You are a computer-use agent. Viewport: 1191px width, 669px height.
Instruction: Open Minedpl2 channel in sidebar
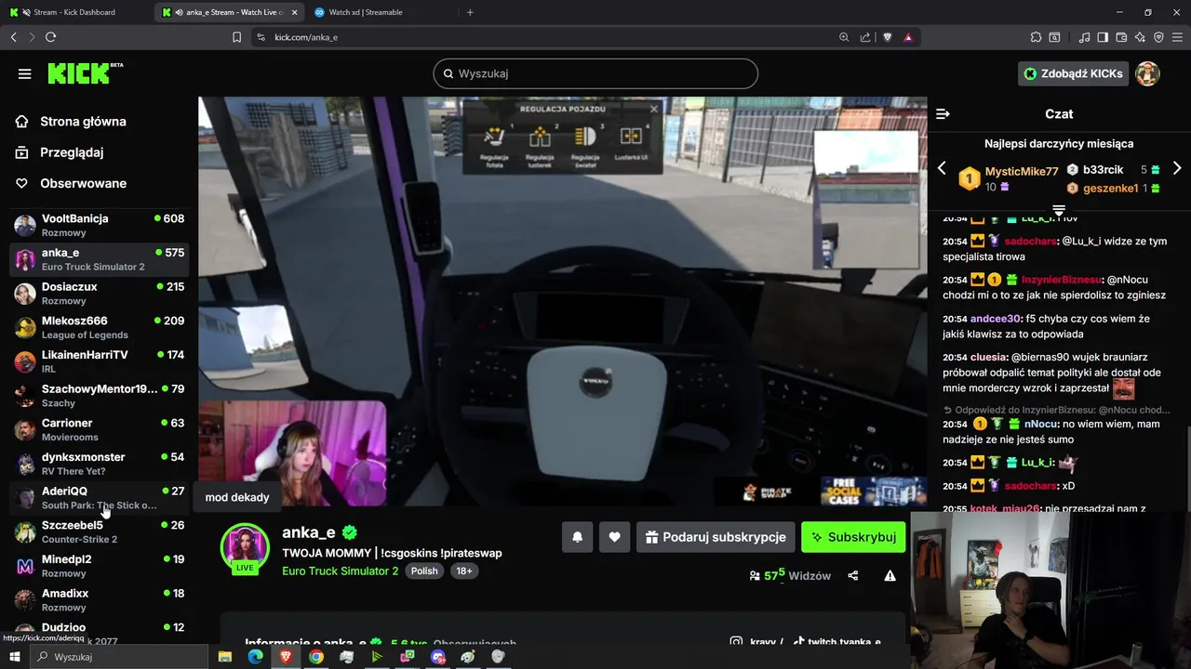(x=99, y=566)
